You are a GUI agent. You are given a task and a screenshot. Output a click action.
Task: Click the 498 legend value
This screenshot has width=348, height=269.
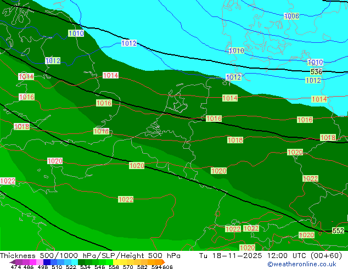[43, 267]
